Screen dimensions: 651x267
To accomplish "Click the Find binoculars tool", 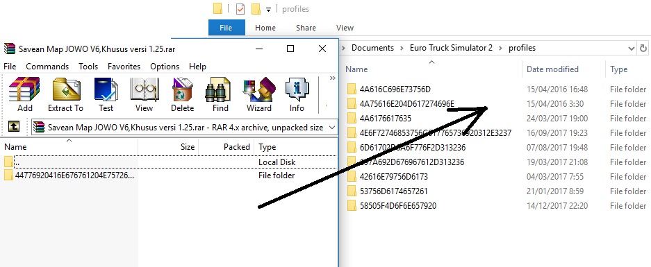I will pos(220,94).
